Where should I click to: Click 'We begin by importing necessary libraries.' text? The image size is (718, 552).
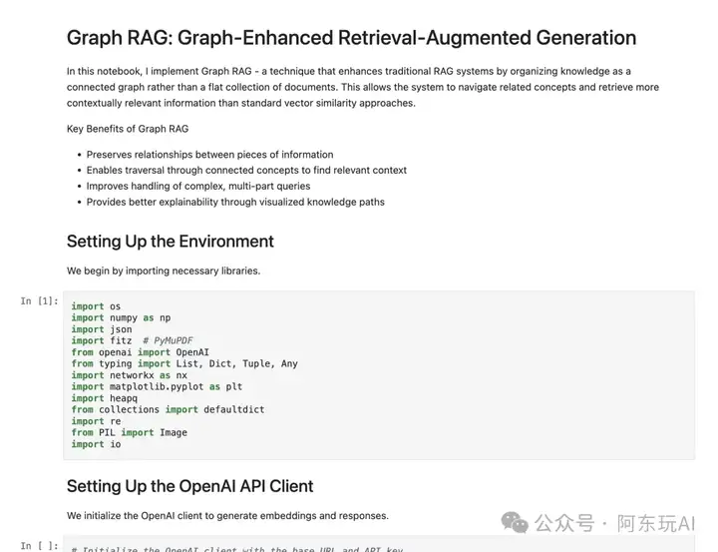pos(164,271)
